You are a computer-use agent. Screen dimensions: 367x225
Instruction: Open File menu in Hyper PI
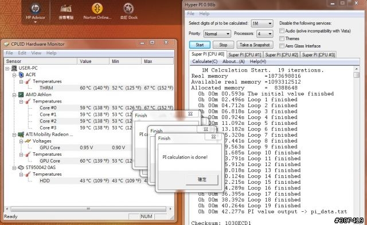pos(191,14)
